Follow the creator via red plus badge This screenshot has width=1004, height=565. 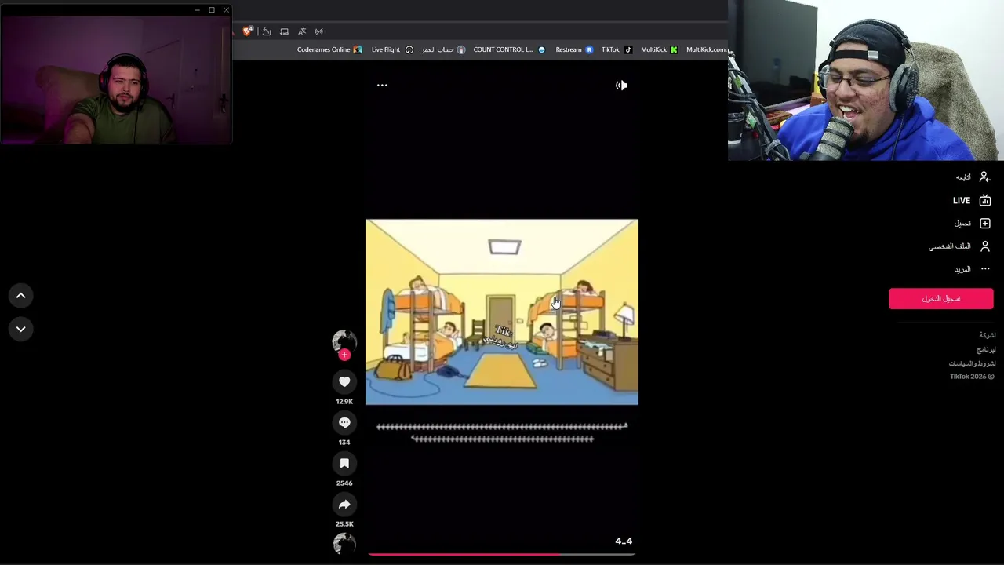click(x=344, y=355)
